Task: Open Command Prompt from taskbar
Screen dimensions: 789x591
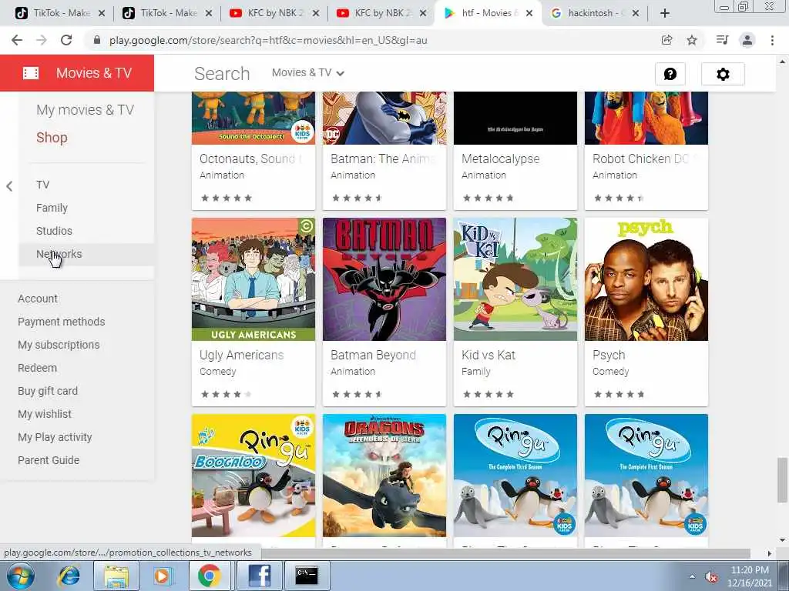Action: 307,576
